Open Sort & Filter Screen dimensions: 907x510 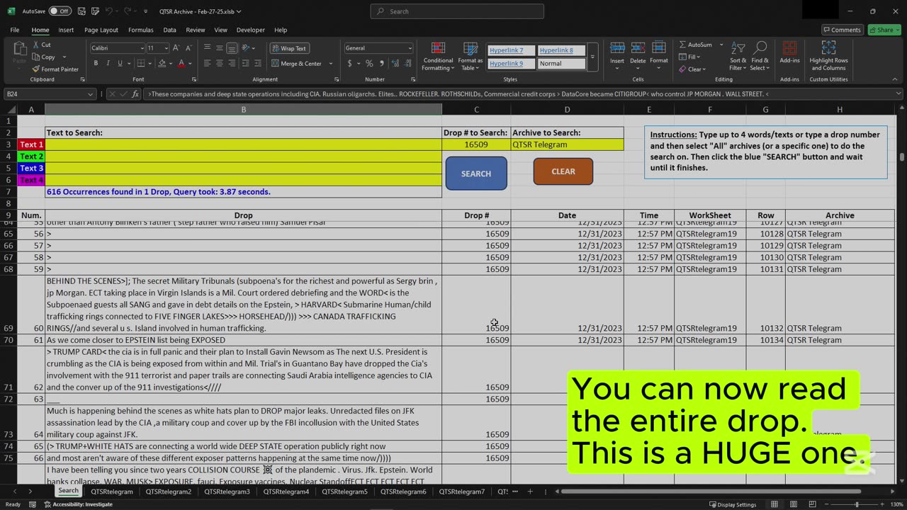click(737, 56)
